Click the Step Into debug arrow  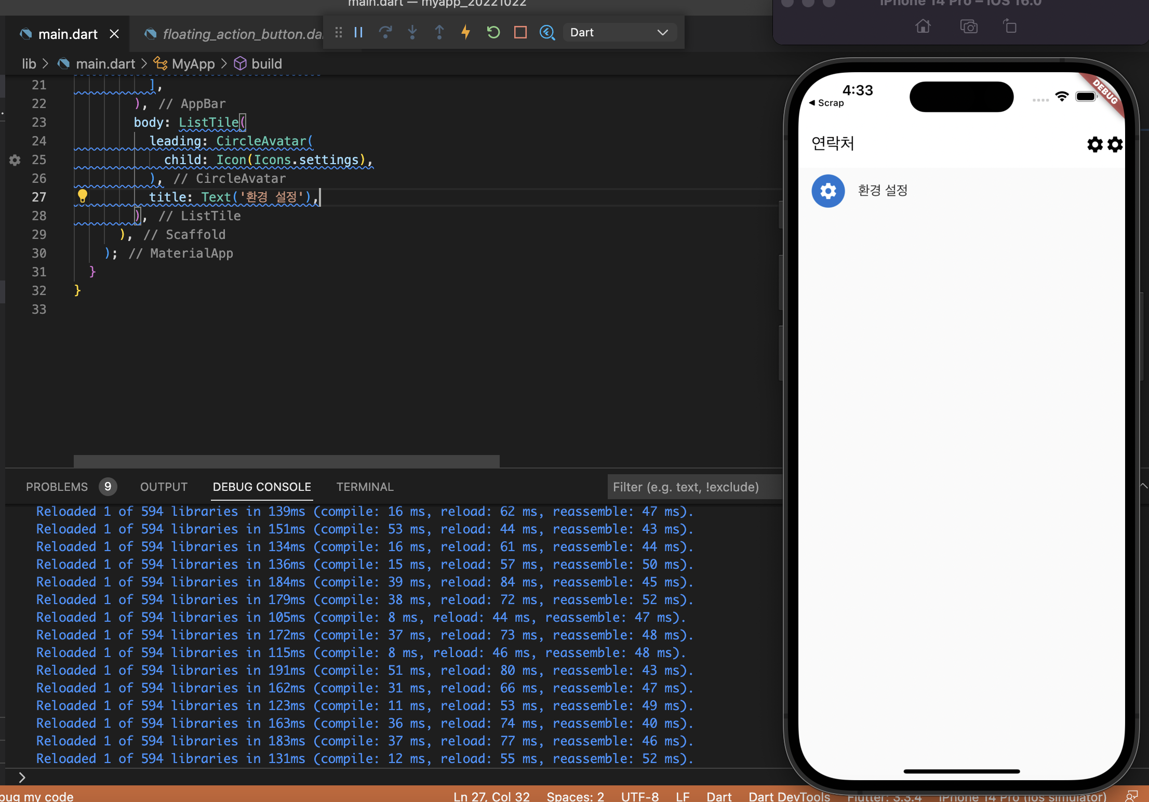(412, 32)
